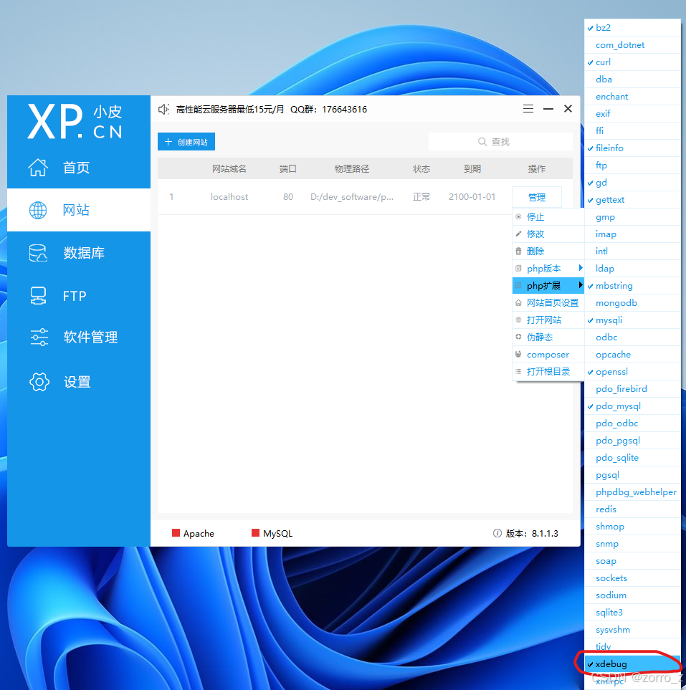Click the pencil icon next to 修改
686x690 pixels.
click(519, 234)
